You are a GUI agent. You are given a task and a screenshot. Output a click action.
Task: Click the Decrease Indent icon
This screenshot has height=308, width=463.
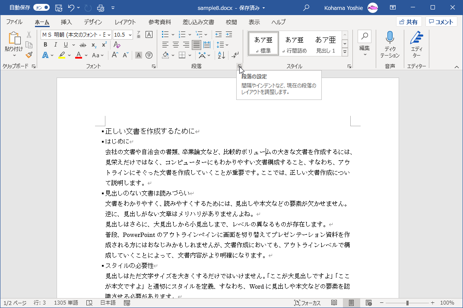pos(219,34)
